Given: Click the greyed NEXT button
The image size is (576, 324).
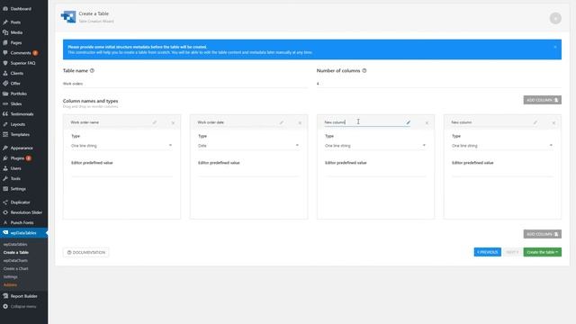Looking at the screenshot, I should click(512, 252).
